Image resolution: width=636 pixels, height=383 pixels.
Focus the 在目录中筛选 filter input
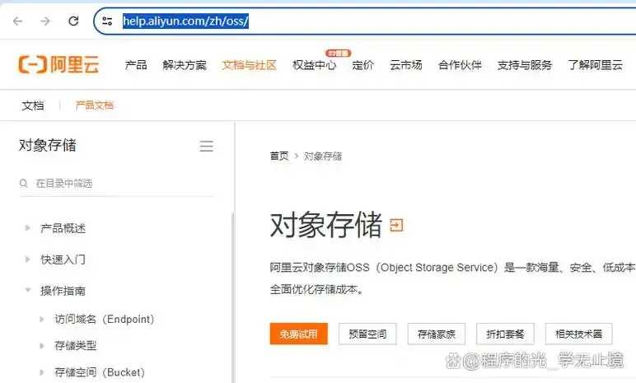click(117, 184)
